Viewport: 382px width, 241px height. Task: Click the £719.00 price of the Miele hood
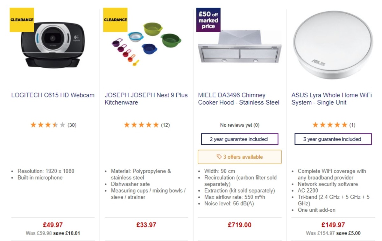coord(240,225)
